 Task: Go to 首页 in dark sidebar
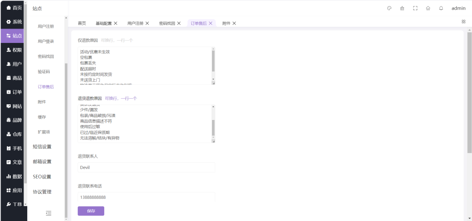click(x=14, y=8)
